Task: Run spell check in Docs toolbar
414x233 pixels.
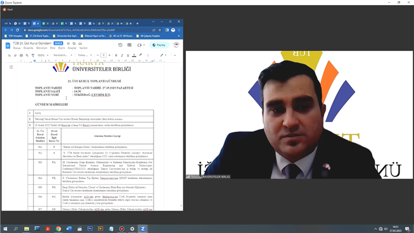Action: pos(27,55)
